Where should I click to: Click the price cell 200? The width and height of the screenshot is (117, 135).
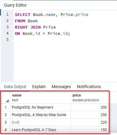point(89,107)
